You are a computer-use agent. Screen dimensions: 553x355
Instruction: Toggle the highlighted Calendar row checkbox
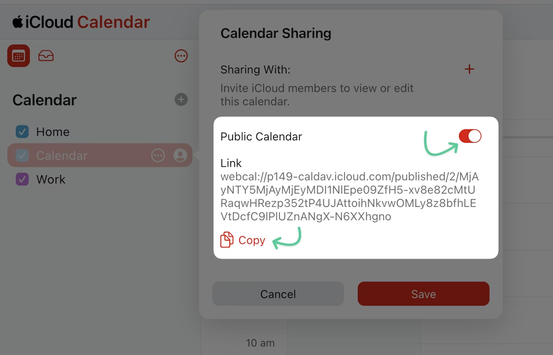click(x=22, y=155)
